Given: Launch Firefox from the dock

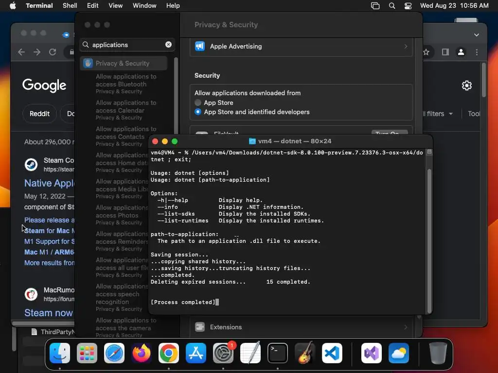Looking at the screenshot, I should tap(142, 353).
